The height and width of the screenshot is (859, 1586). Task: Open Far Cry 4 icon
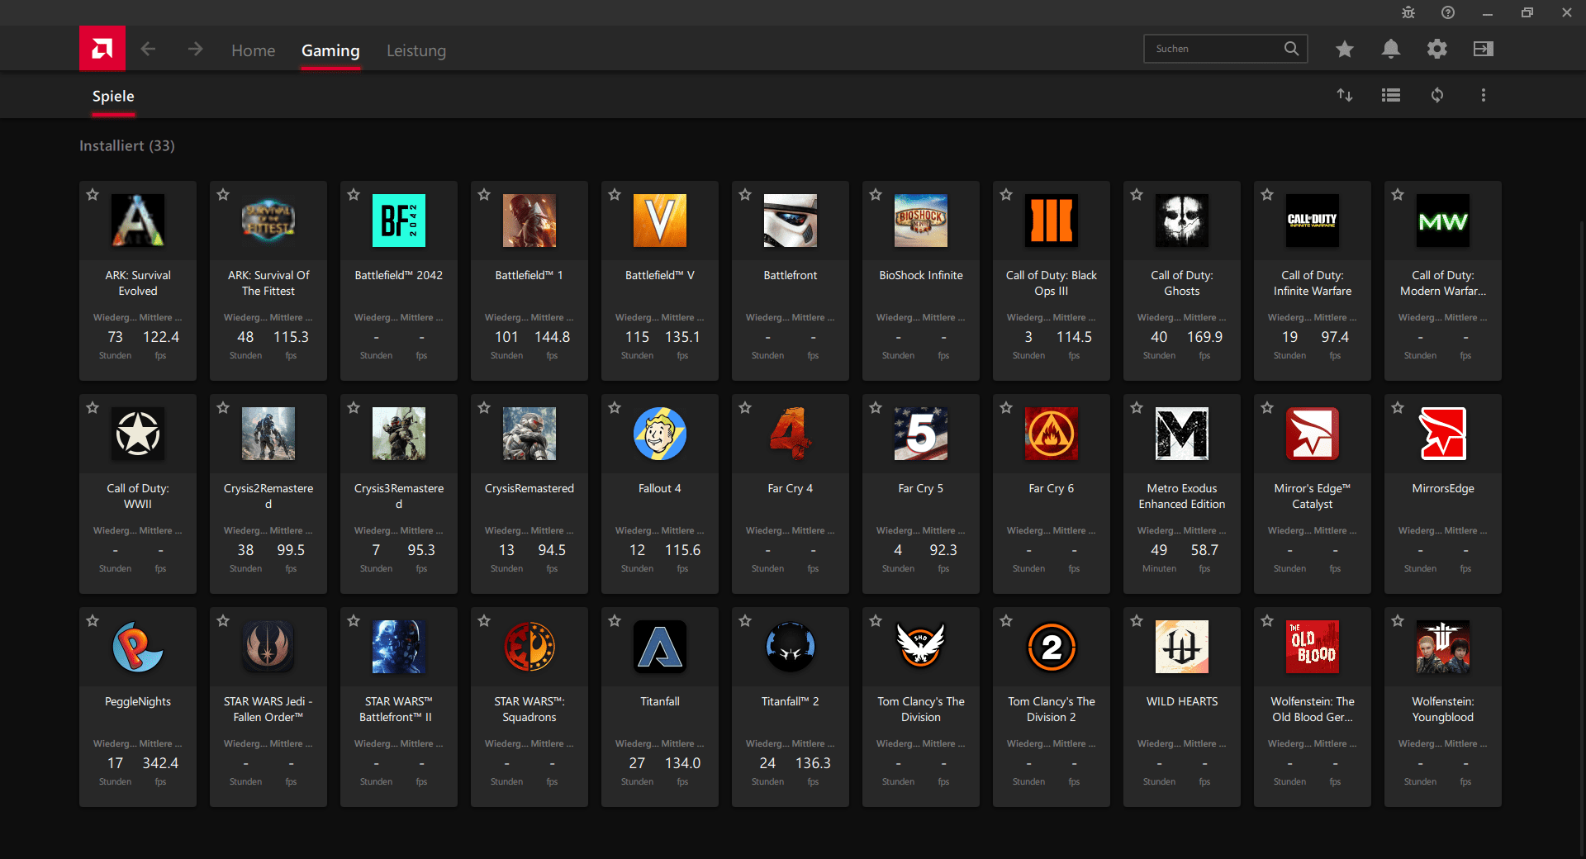[x=791, y=434]
